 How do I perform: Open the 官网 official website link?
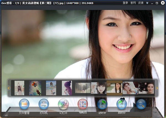[x=133, y=3]
